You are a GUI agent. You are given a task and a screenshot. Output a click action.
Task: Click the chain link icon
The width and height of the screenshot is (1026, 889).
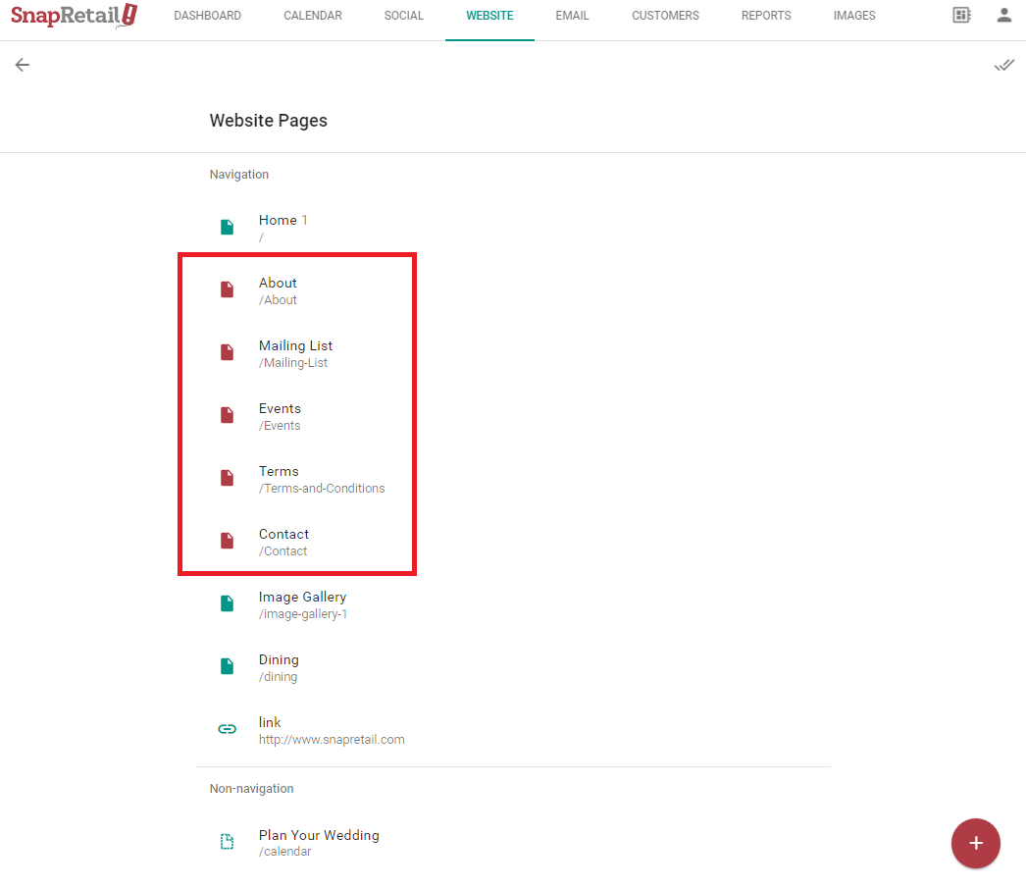227,729
